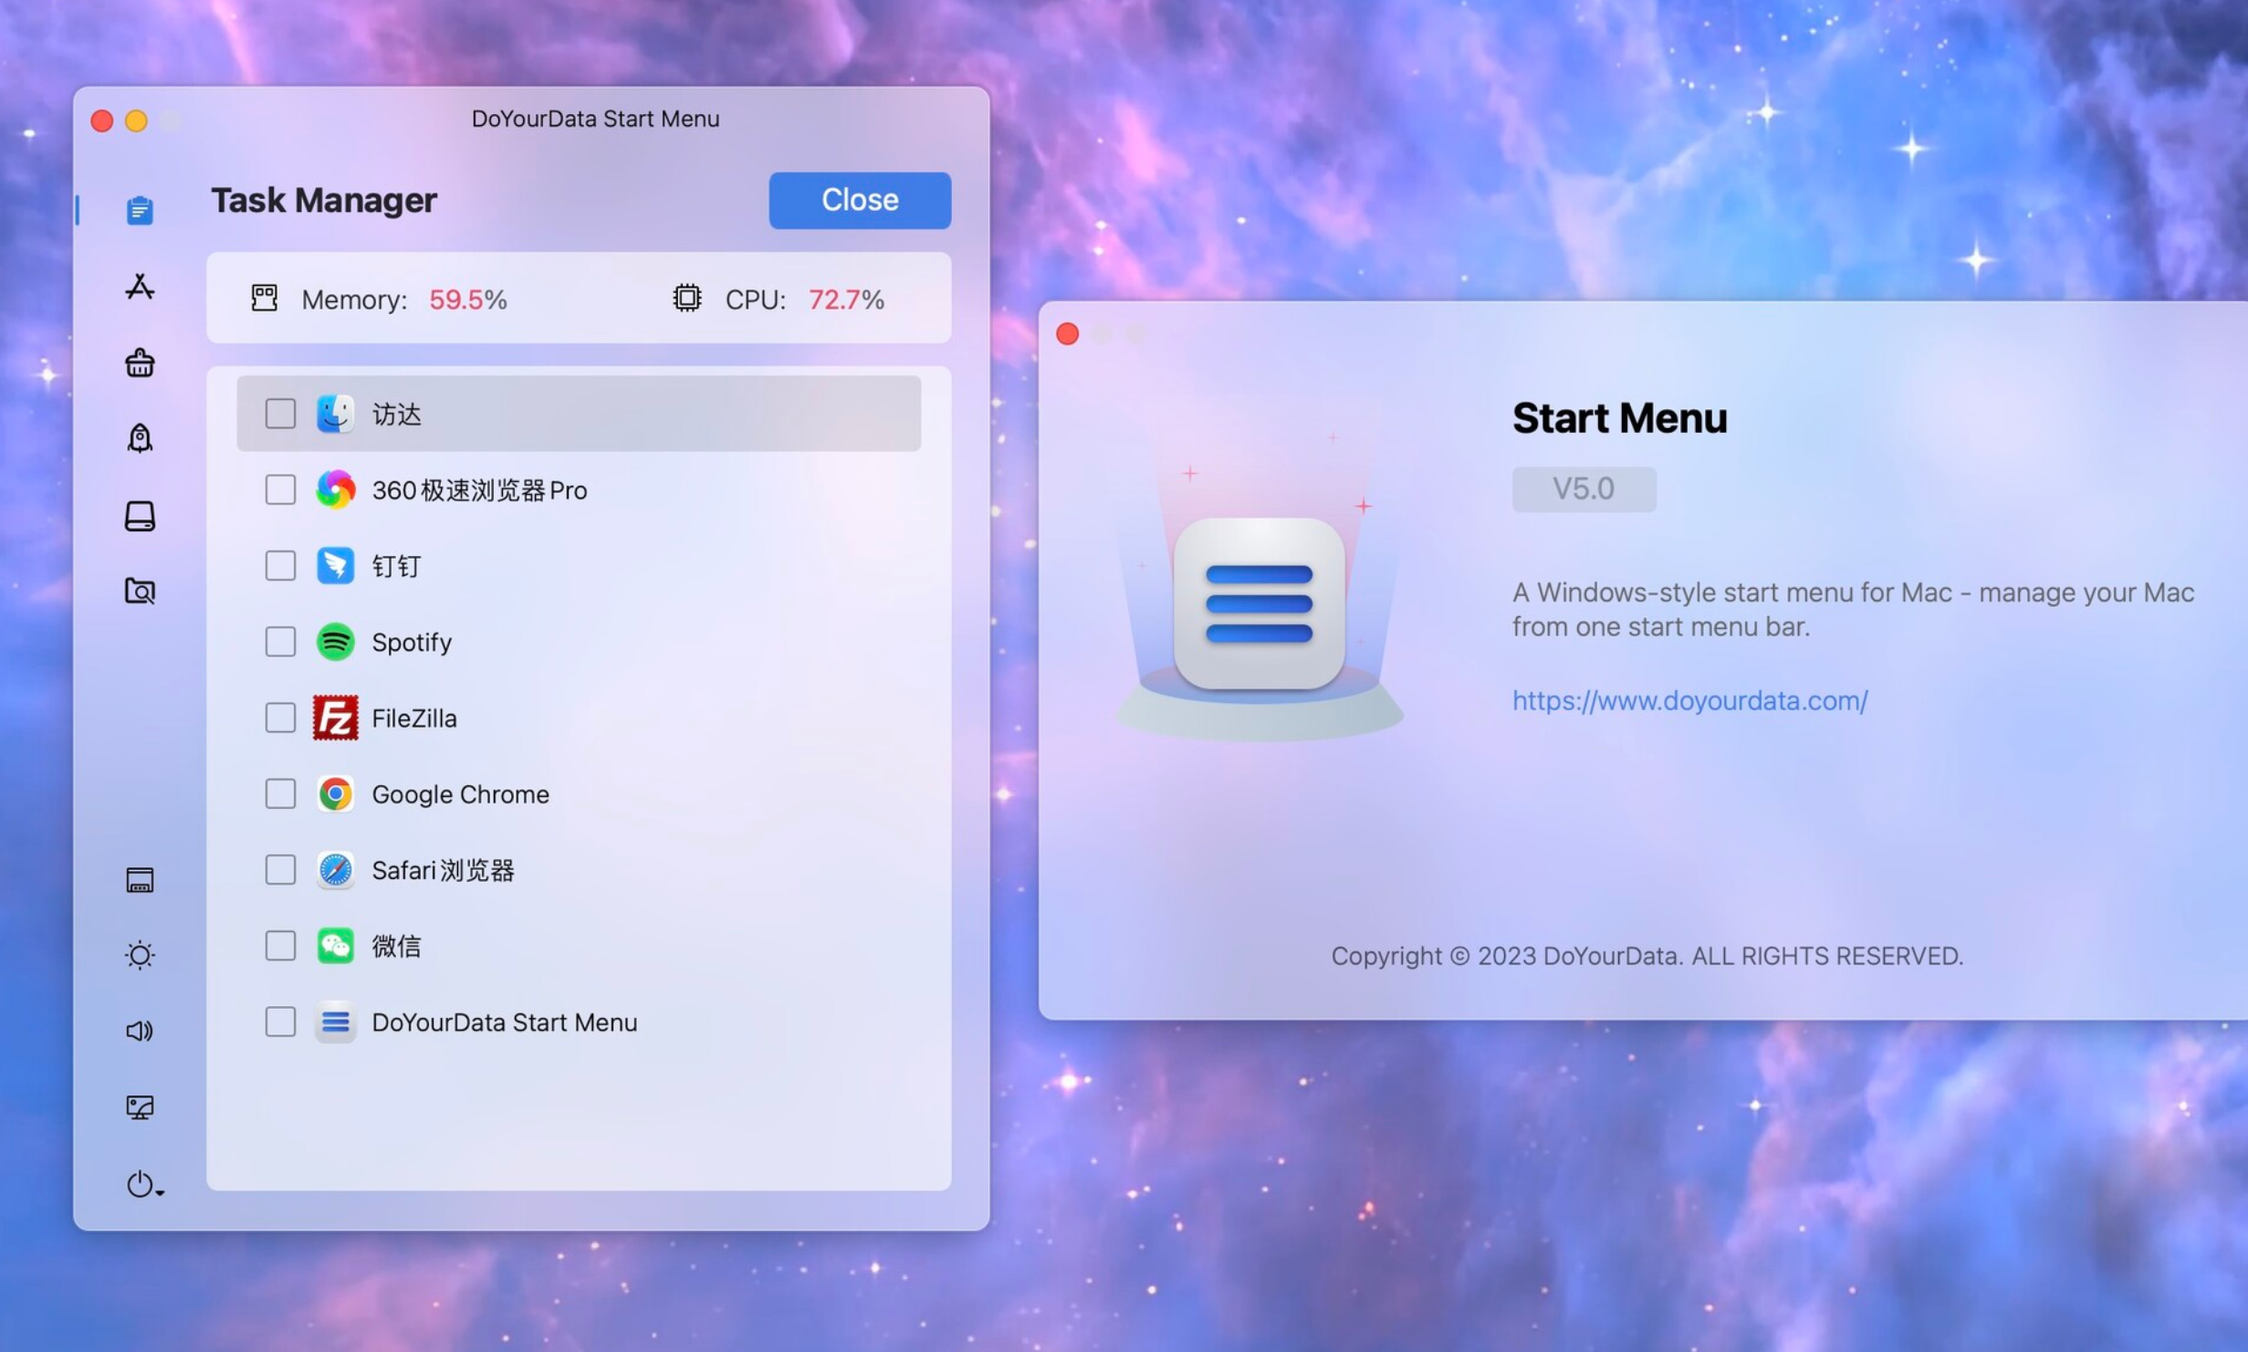Select the Safari浏览器 checkbox
This screenshot has height=1352, width=2248.
(x=280, y=870)
